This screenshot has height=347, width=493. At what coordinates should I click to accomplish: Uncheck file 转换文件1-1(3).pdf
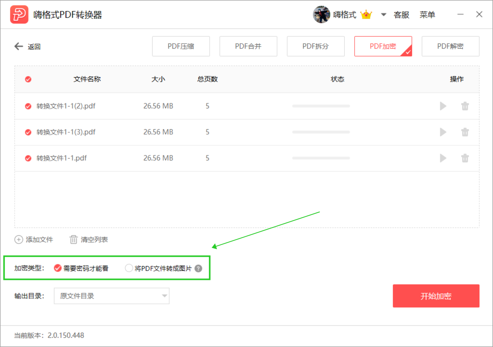(28, 132)
